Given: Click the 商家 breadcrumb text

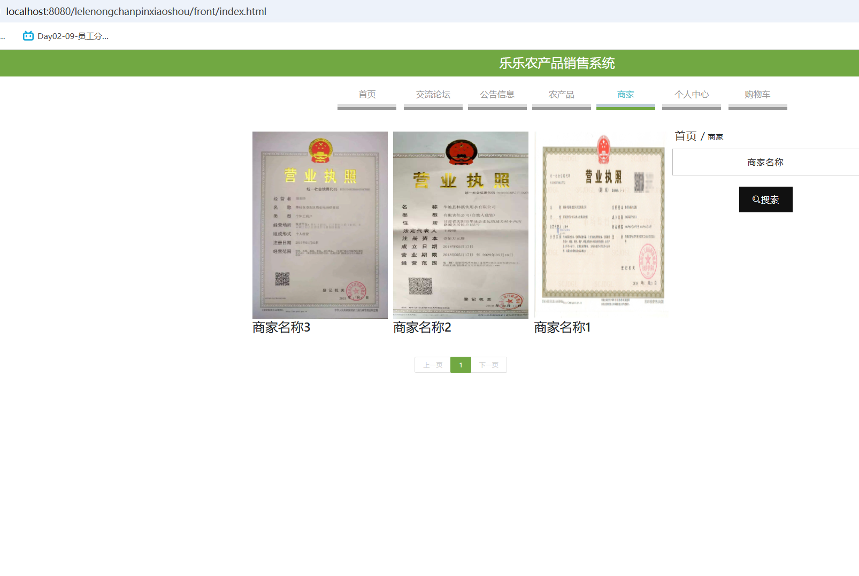Looking at the screenshot, I should coord(716,137).
